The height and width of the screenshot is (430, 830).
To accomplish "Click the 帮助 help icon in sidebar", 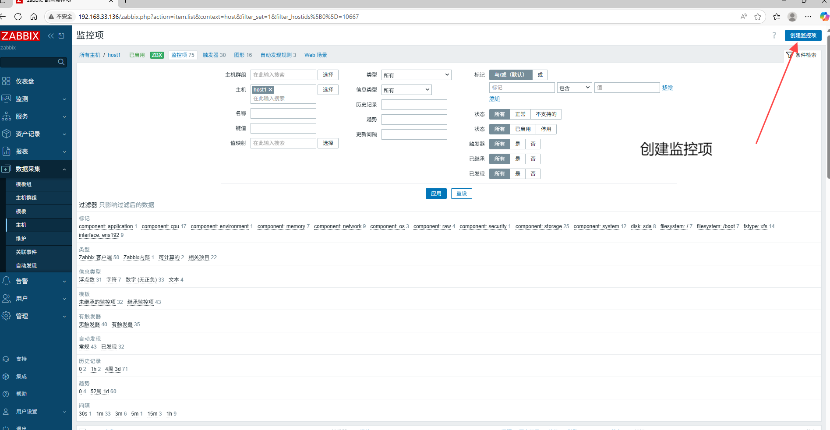I will 6,394.
